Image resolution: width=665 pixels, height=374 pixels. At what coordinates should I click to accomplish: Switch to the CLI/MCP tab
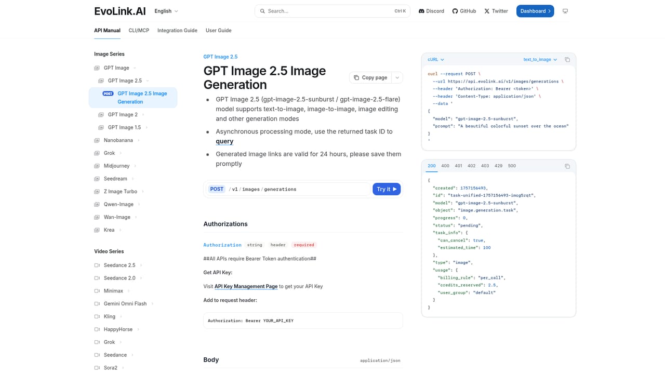pyautogui.click(x=139, y=31)
